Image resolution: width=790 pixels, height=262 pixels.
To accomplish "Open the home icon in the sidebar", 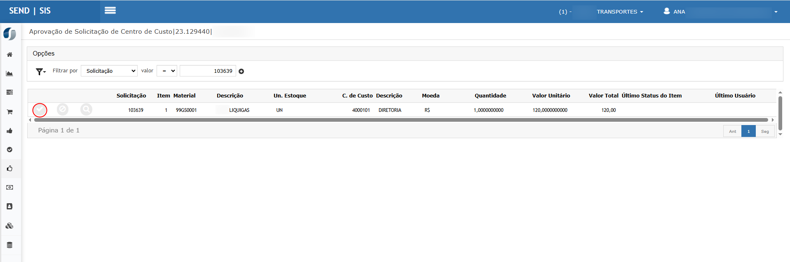I will pos(9,55).
